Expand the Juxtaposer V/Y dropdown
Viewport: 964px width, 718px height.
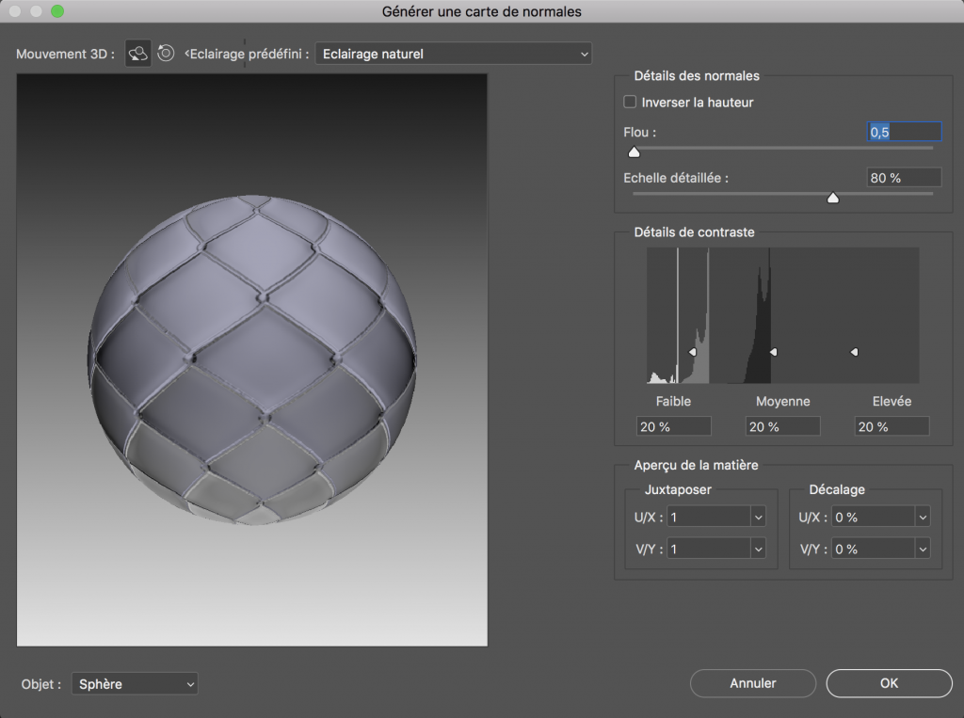(758, 549)
